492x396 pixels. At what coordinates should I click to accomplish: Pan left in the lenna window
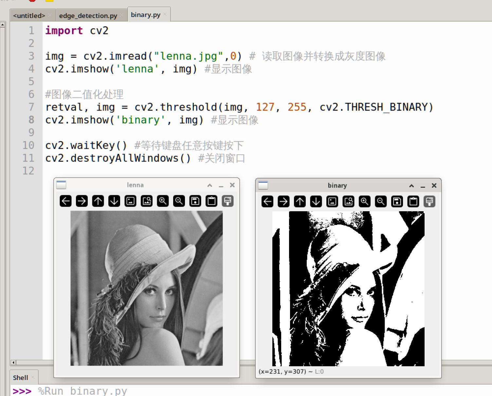pyautogui.click(x=65, y=201)
